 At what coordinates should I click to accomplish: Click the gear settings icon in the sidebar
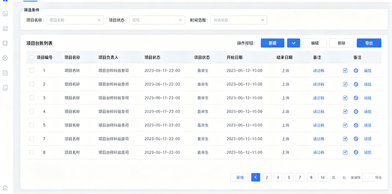pyautogui.click(x=5, y=58)
